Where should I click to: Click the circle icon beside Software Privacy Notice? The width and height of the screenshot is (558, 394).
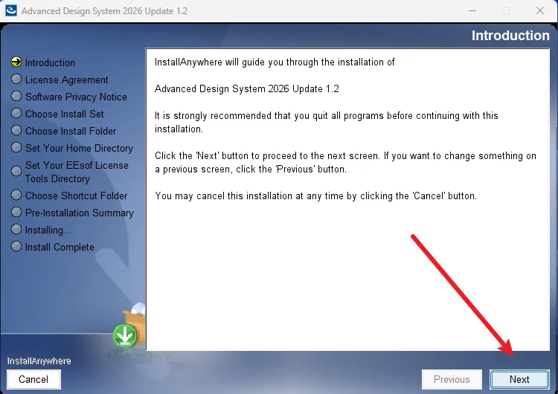(x=16, y=96)
